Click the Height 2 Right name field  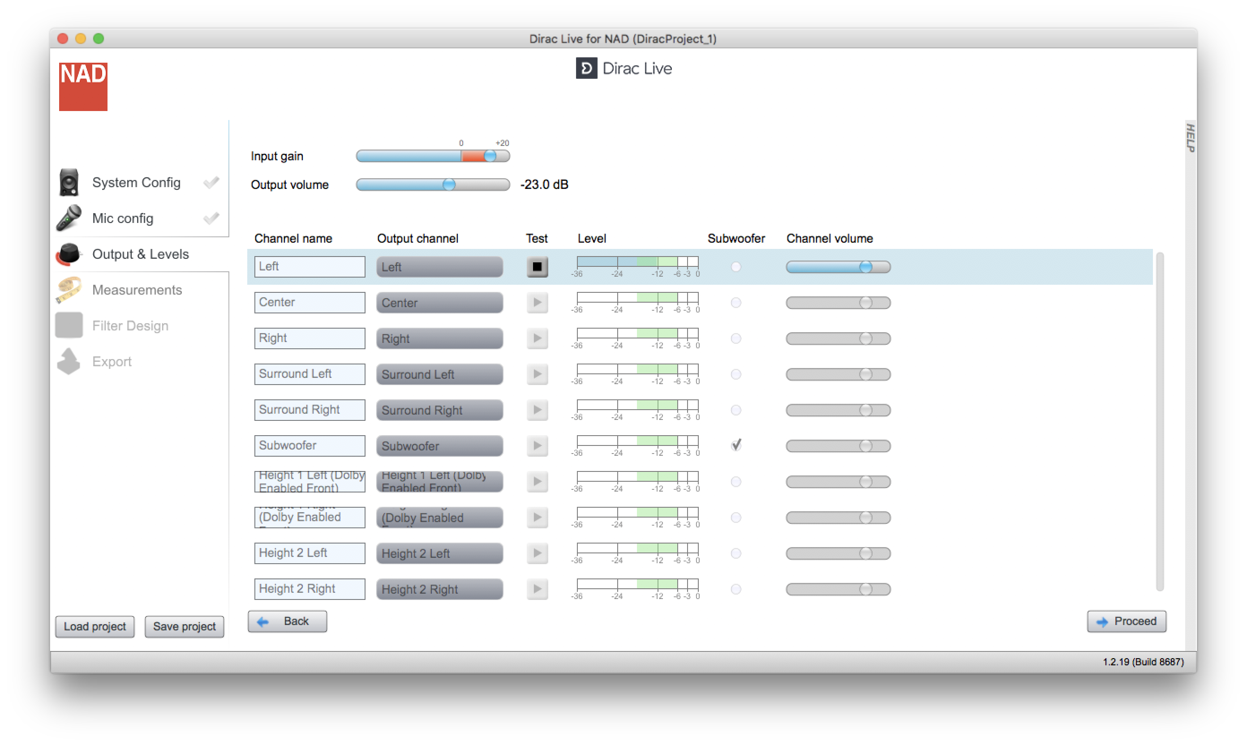coord(310,589)
